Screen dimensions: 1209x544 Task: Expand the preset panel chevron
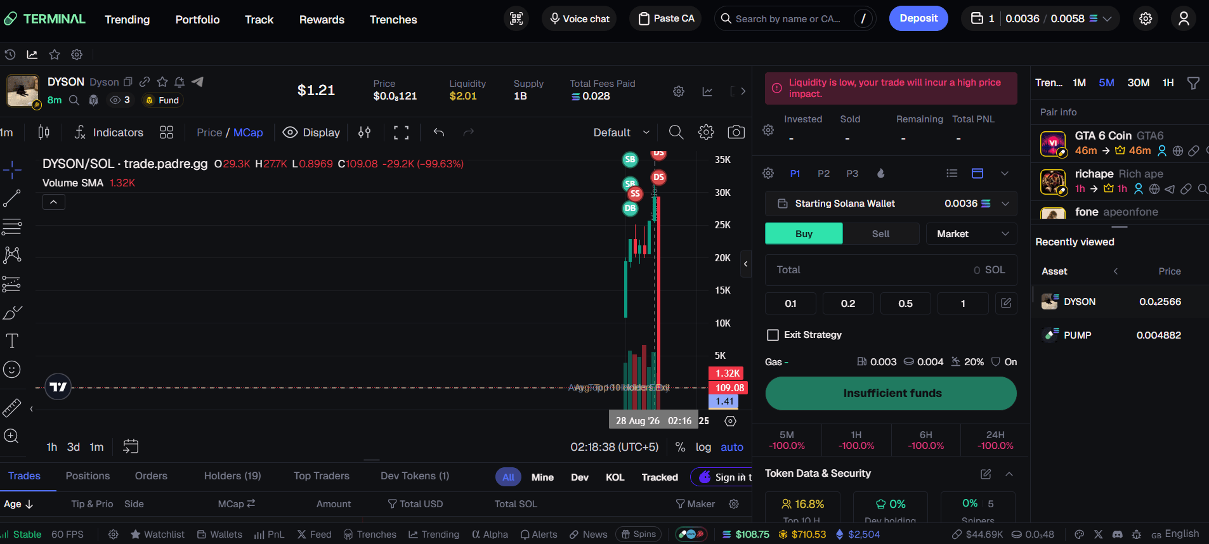tap(1005, 173)
